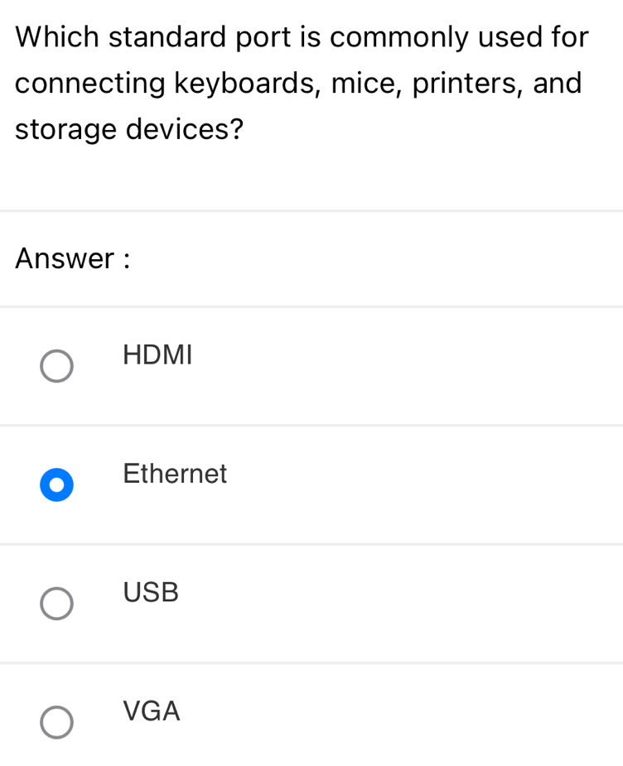The image size is (623, 766).
Task: Click the word "mice" in the question
Action: [x=361, y=84]
